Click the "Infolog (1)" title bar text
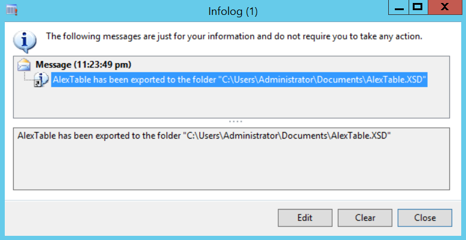 pos(232,11)
